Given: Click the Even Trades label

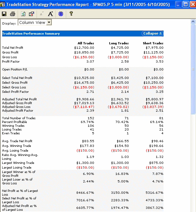Looking at the screenshot, I should click(x=11, y=133).
